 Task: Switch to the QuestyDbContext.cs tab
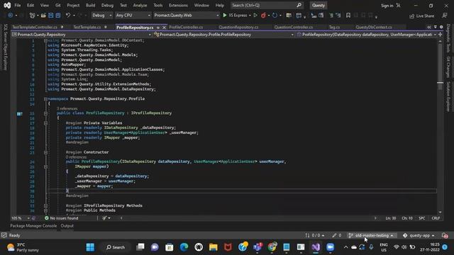(x=374, y=27)
